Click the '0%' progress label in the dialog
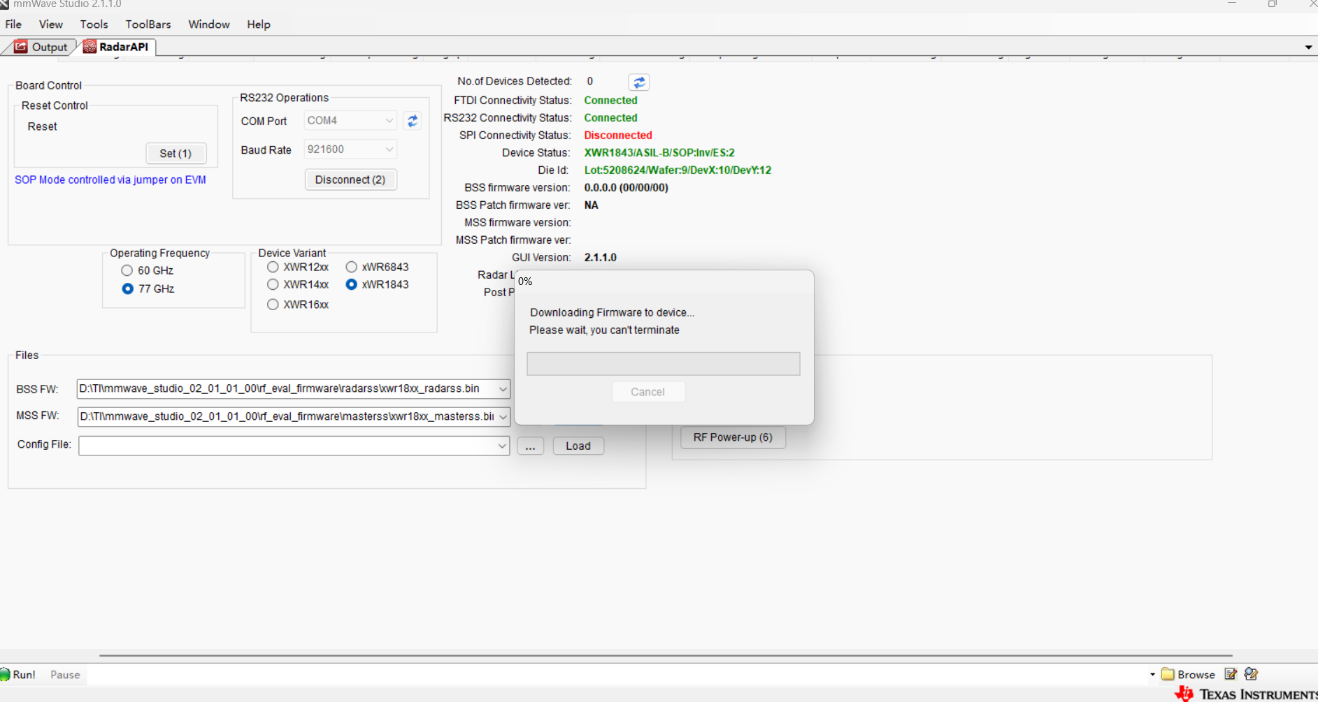The image size is (1318, 702). pyautogui.click(x=525, y=281)
